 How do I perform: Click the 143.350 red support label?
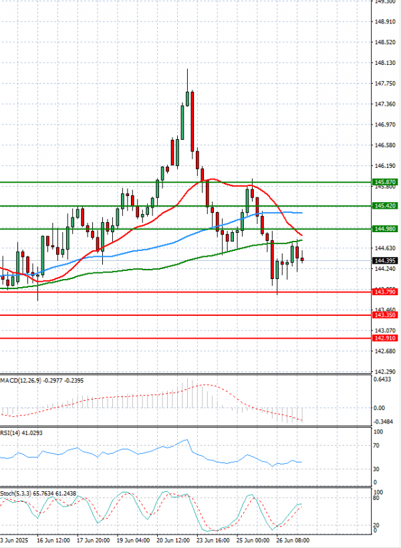point(385,315)
